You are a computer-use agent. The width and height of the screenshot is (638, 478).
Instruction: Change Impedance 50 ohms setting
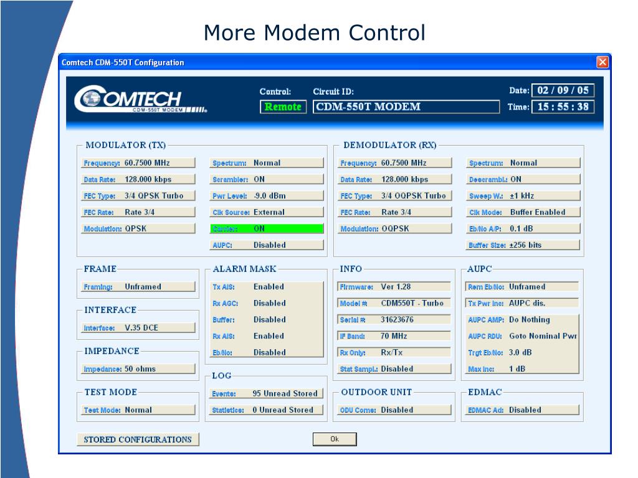coord(138,369)
